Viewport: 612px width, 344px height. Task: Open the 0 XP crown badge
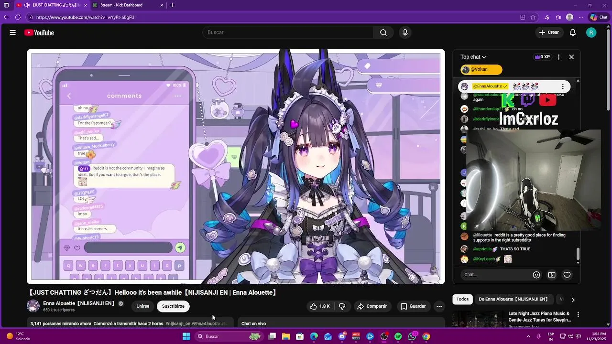(542, 57)
